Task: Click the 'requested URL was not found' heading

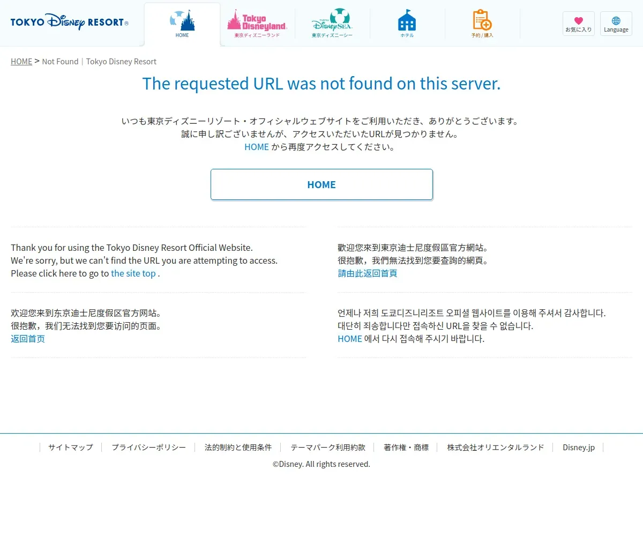Action: tap(322, 84)
